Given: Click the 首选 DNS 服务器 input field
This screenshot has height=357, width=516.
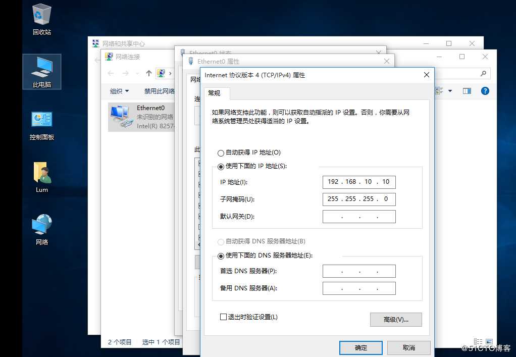Looking at the screenshot, I should pos(359,271).
